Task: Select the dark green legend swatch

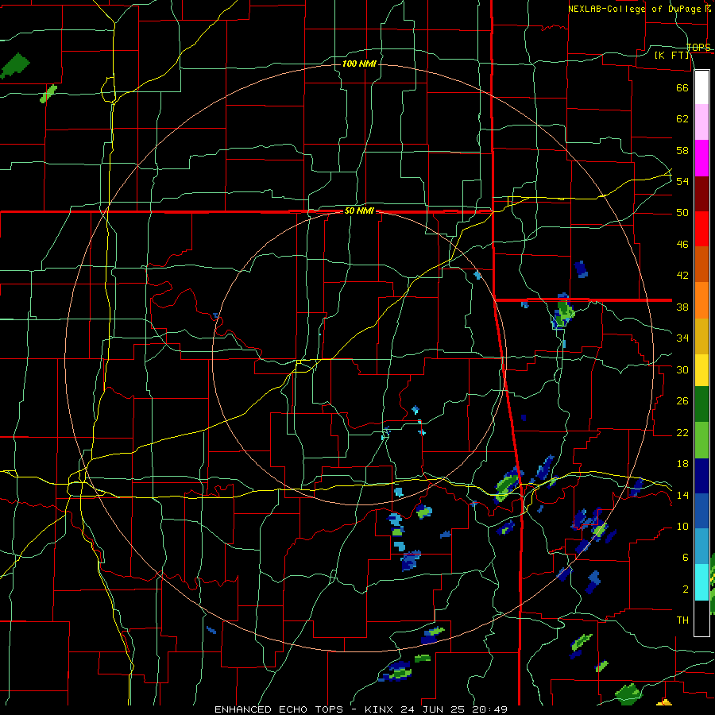Action: click(x=701, y=404)
